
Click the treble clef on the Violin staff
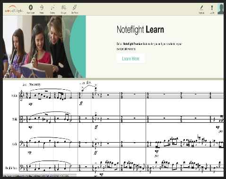point(21,95)
